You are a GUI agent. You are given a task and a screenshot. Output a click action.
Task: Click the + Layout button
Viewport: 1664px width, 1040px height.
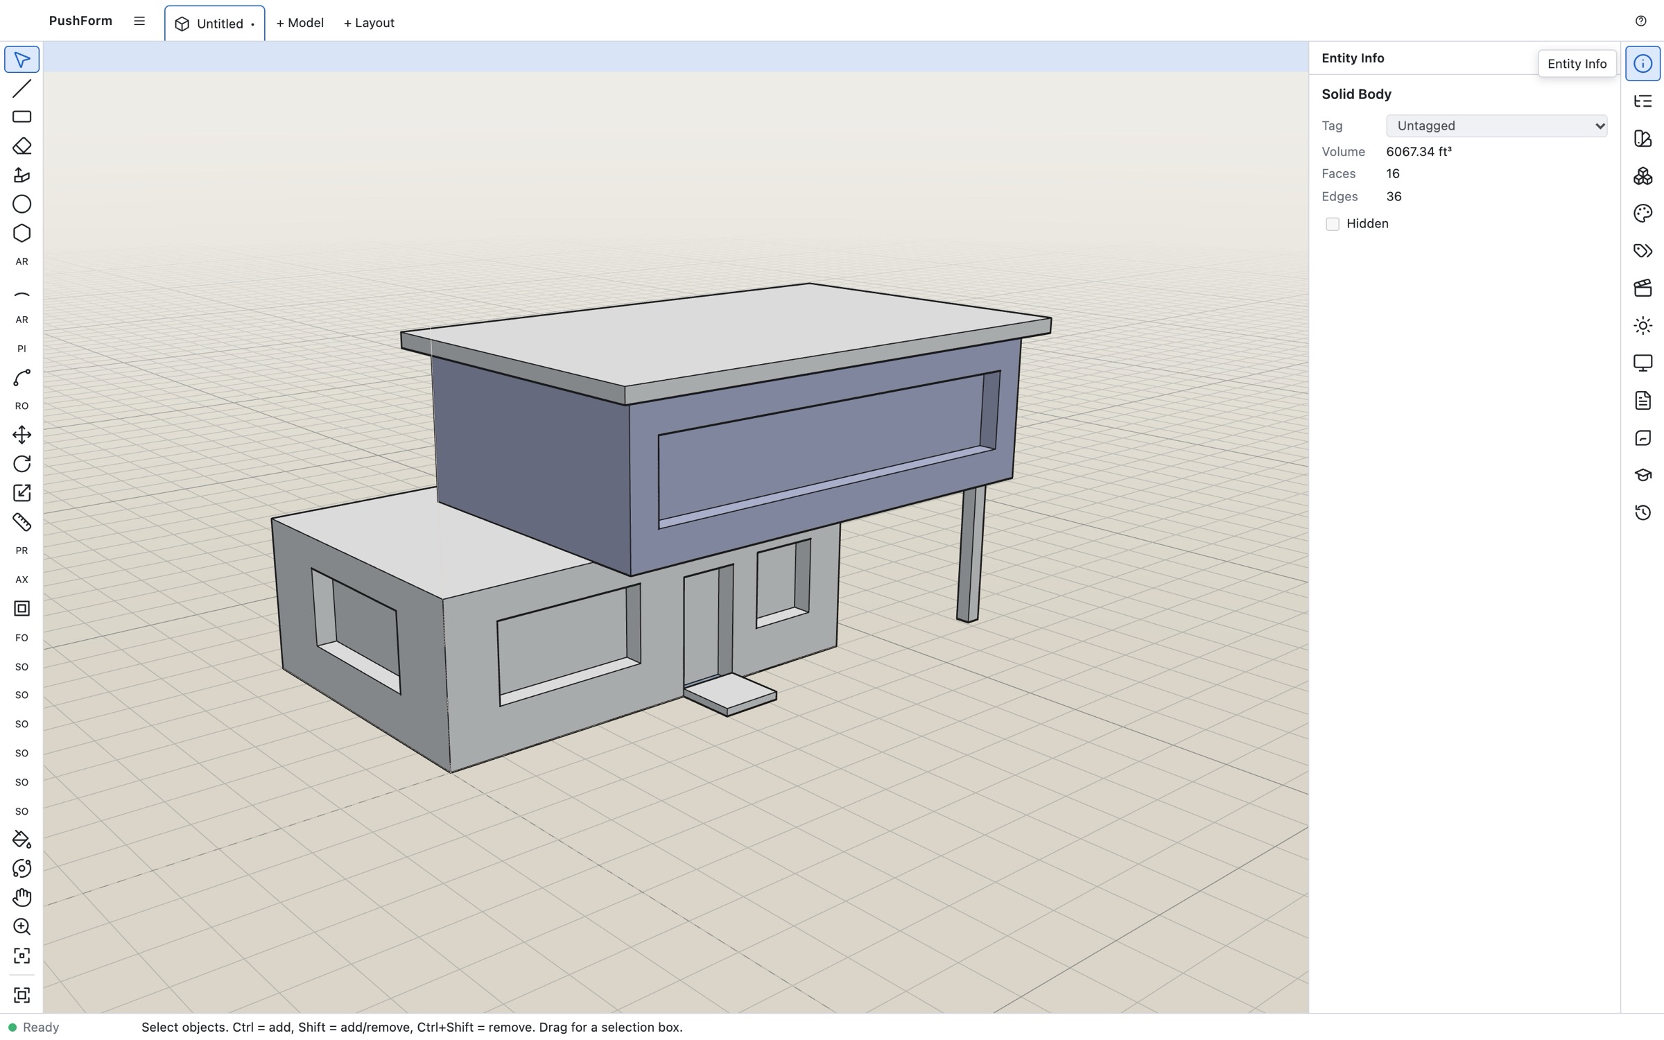click(x=369, y=23)
